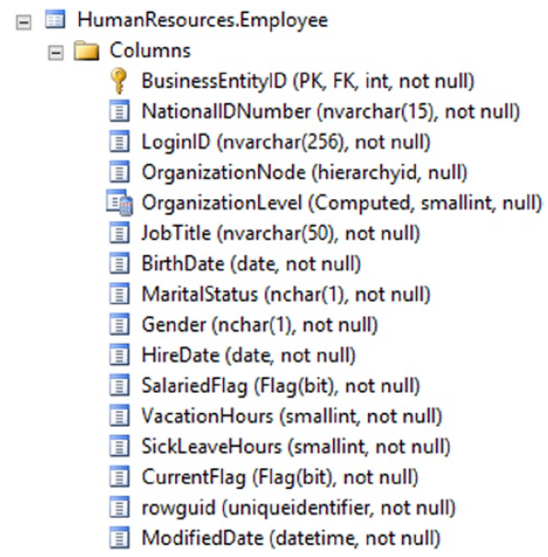Click the column icon beside rowguid
Viewport: 548px width, 557px height.
click(119, 507)
